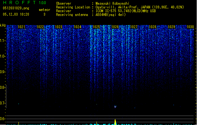This screenshot has height=125, width=197.
Task: Click the meteor count label
Action: (x=44, y=10)
